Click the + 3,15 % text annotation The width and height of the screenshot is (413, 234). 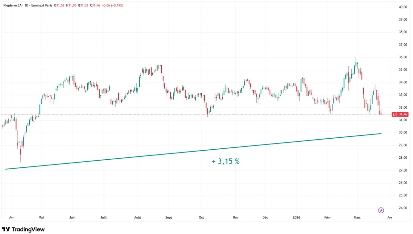(226, 161)
